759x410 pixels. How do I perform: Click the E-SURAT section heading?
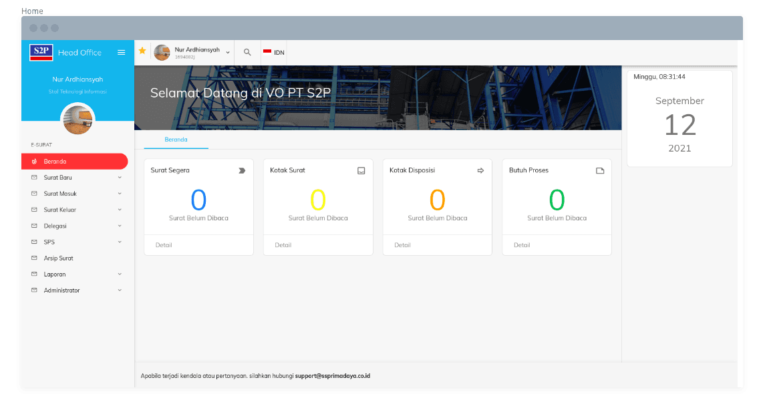(x=41, y=145)
